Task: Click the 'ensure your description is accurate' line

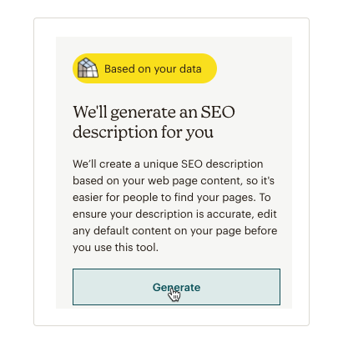Action: pyautogui.click(x=174, y=214)
